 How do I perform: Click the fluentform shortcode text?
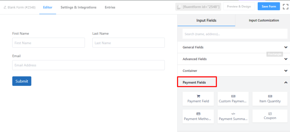tap(201, 7)
